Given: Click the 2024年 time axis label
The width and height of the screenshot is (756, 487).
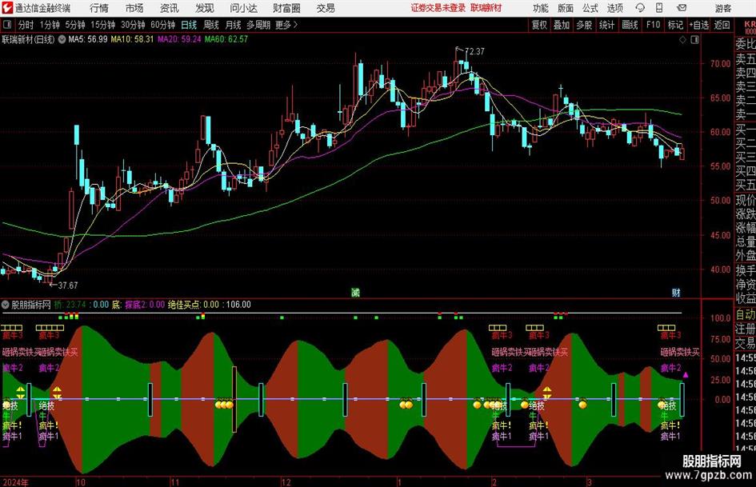Looking at the screenshot, I should [15, 482].
